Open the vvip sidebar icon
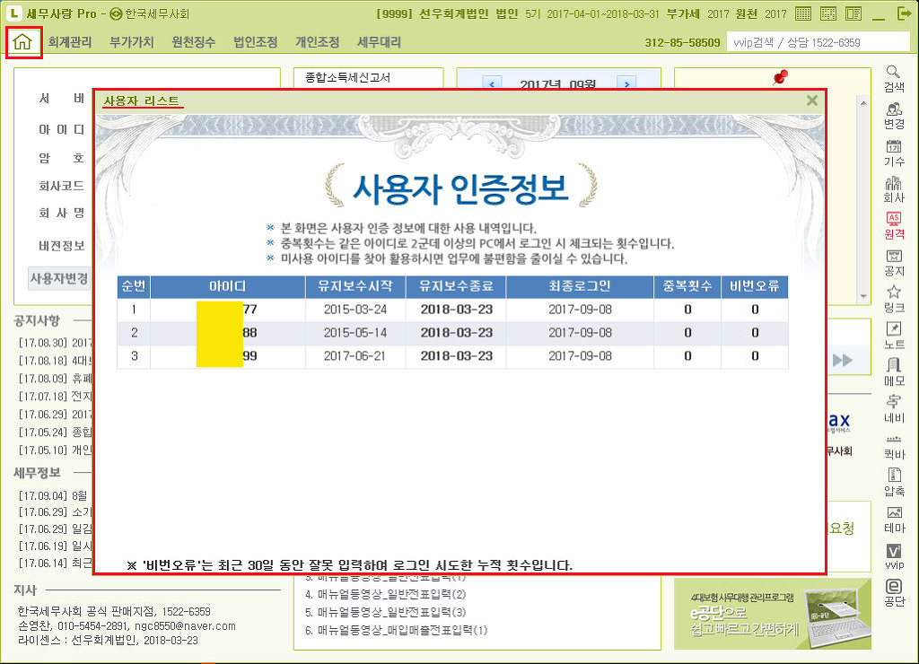 pos(894,556)
